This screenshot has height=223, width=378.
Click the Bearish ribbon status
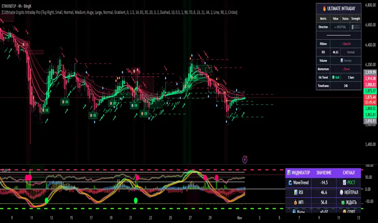pyautogui.click(x=346, y=44)
